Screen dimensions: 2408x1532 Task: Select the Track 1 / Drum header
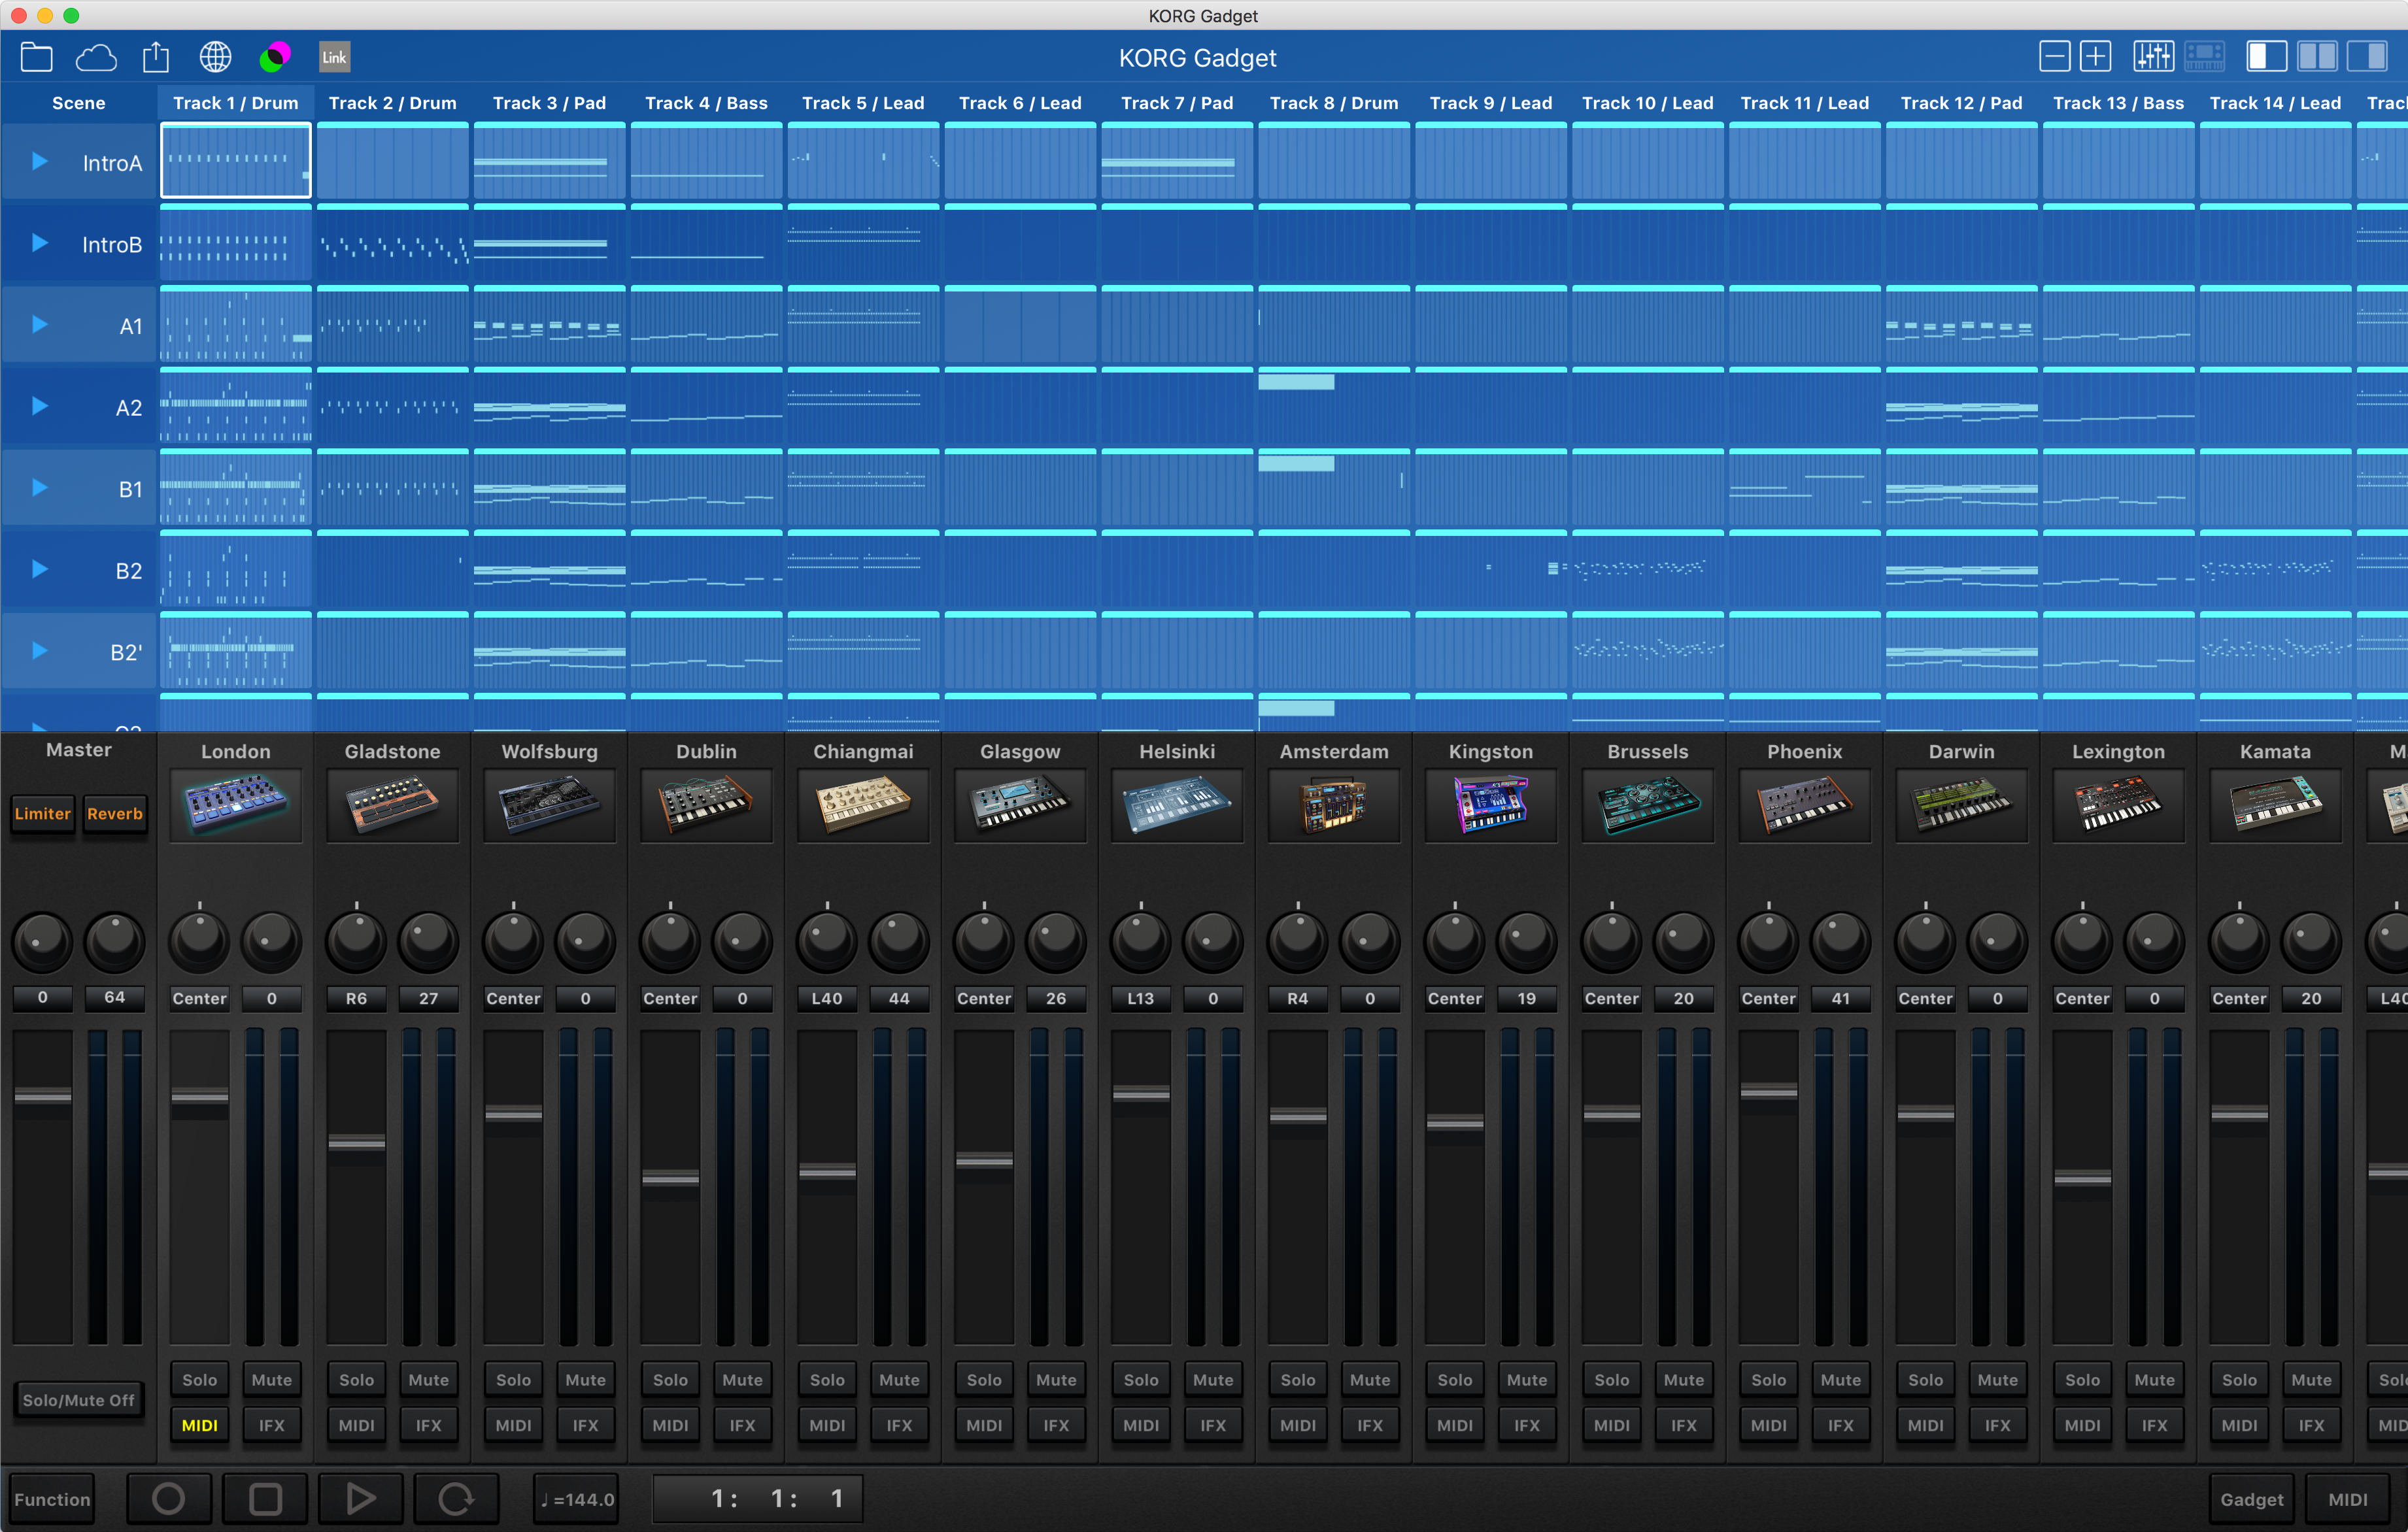(236, 103)
